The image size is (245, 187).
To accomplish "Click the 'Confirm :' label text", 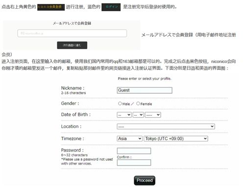I will (124, 157).
